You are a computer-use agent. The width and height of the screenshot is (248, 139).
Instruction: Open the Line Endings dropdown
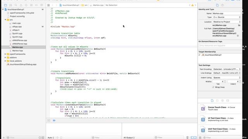(x=226, y=73)
